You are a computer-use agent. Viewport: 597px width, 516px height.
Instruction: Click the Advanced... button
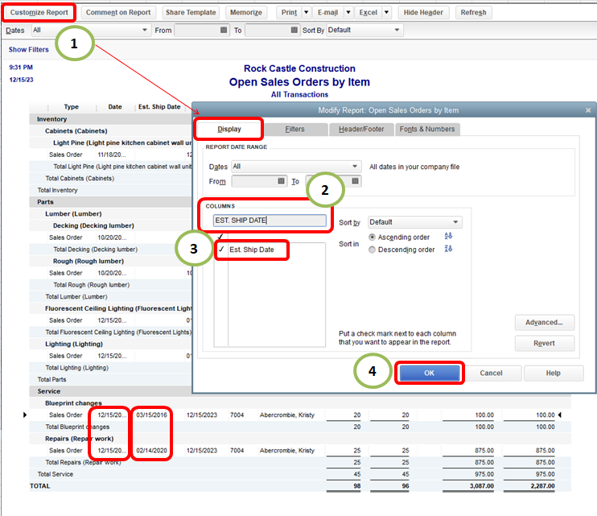[x=544, y=322]
